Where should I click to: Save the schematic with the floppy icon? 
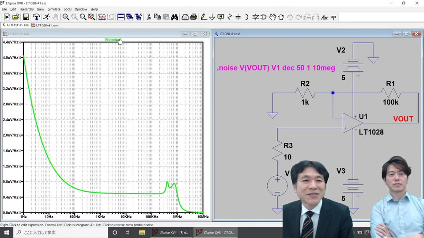point(26,17)
